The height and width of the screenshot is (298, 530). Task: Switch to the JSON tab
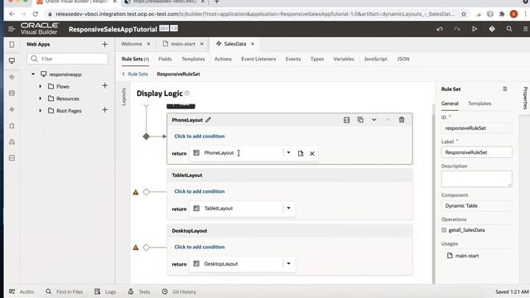coord(403,59)
